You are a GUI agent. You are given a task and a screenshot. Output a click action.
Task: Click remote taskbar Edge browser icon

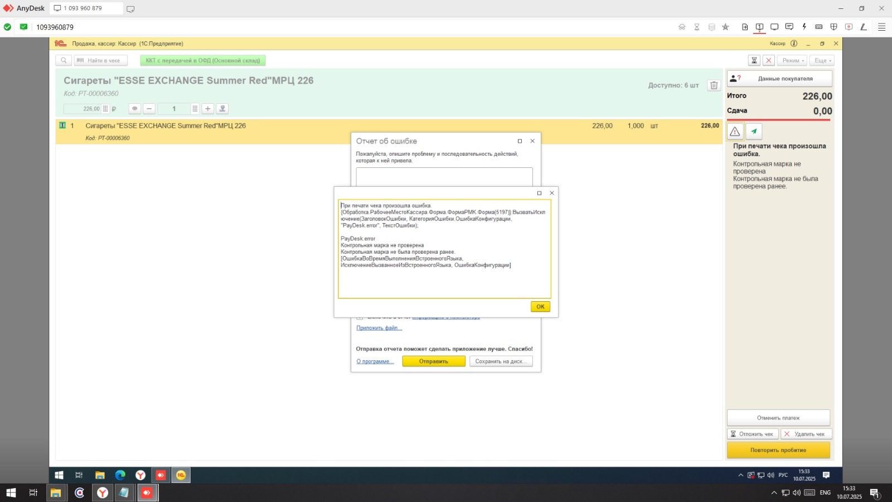(120, 475)
